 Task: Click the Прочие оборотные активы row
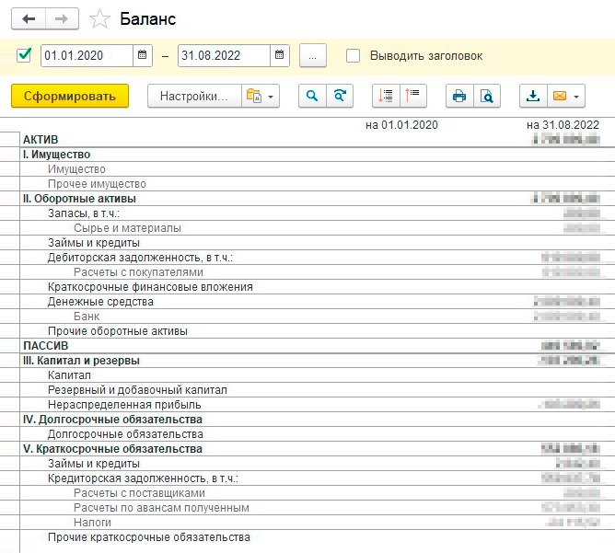pyautogui.click(x=317, y=331)
